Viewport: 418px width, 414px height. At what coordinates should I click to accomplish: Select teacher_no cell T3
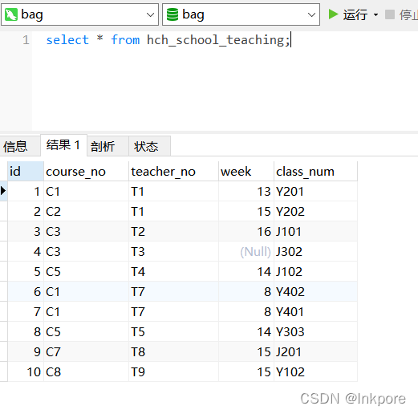(173, 251)
